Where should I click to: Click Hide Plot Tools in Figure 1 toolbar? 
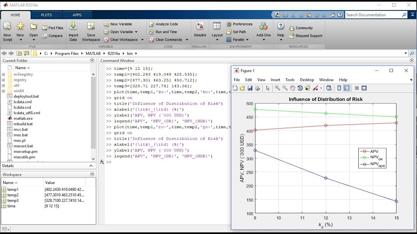click(357, 88)
